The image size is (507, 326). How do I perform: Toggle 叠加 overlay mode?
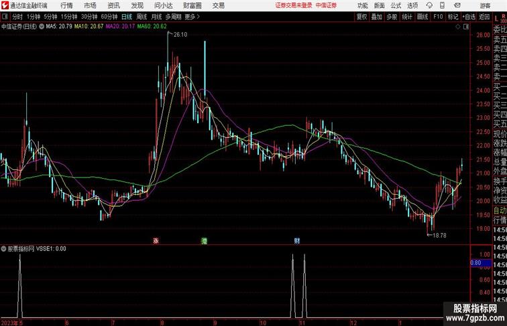point(377,16)
